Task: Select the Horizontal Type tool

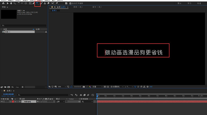Action: point(37,3)
